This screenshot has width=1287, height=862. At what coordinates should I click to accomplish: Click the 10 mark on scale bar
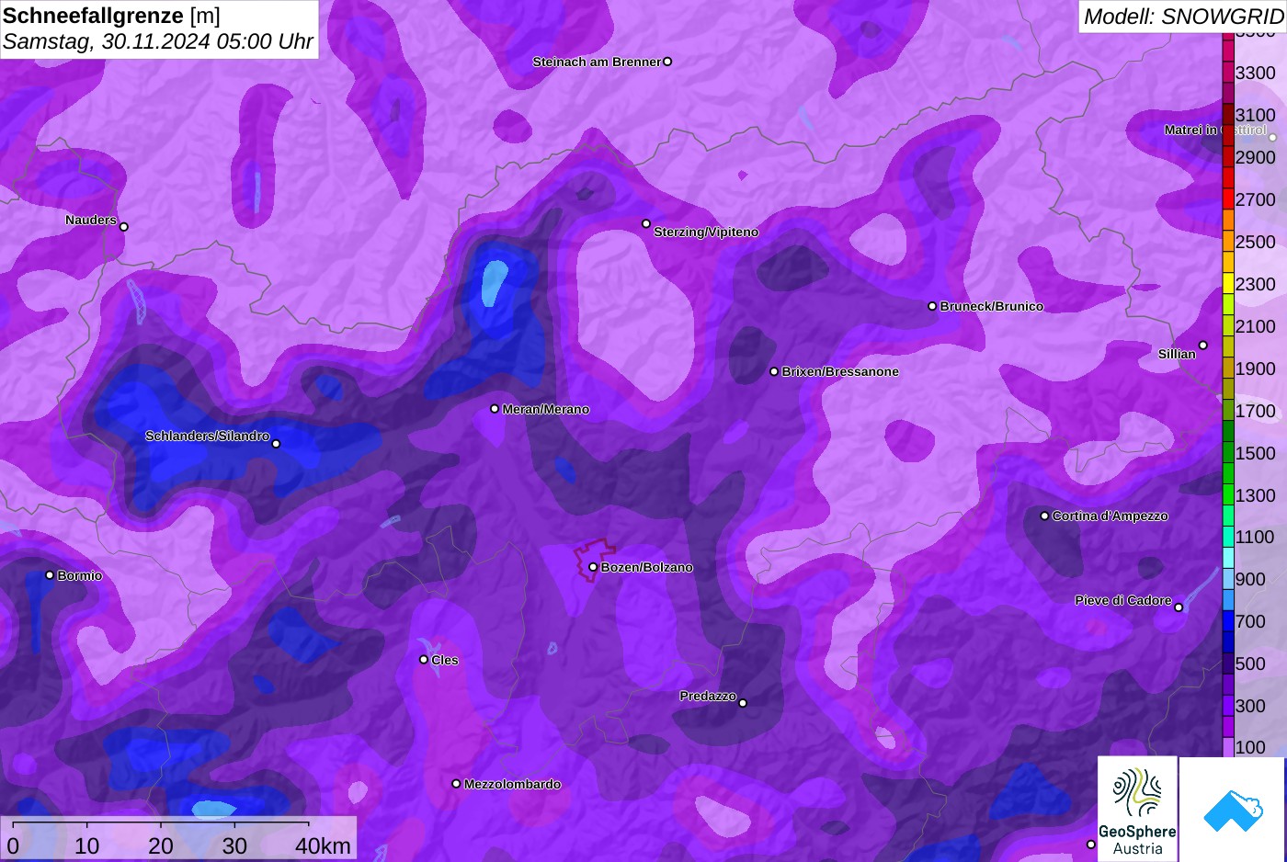(87, 845)
